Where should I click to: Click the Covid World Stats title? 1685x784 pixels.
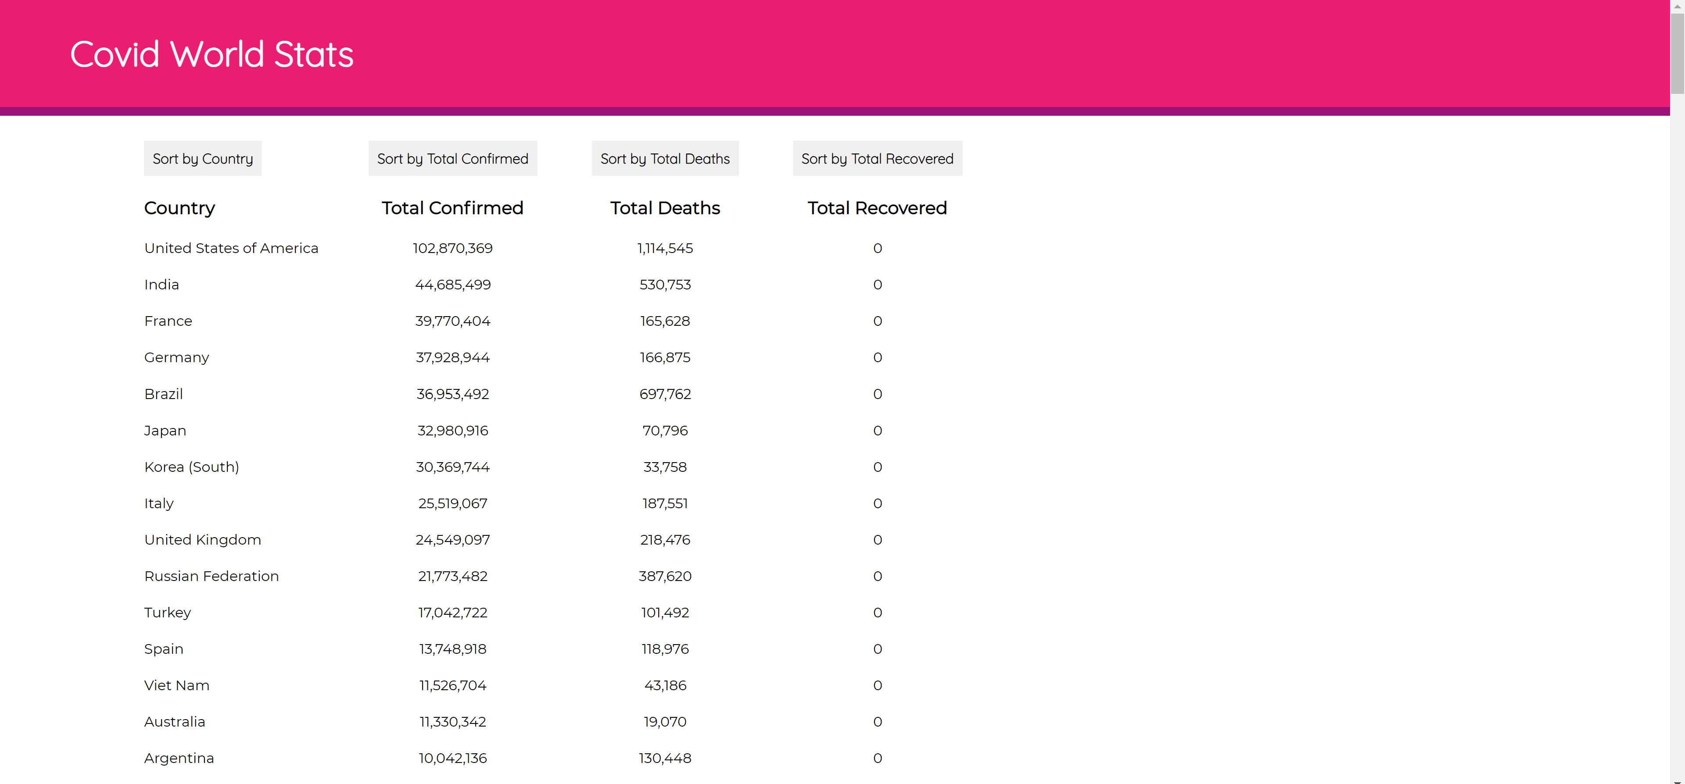click(x=211, y=53)
